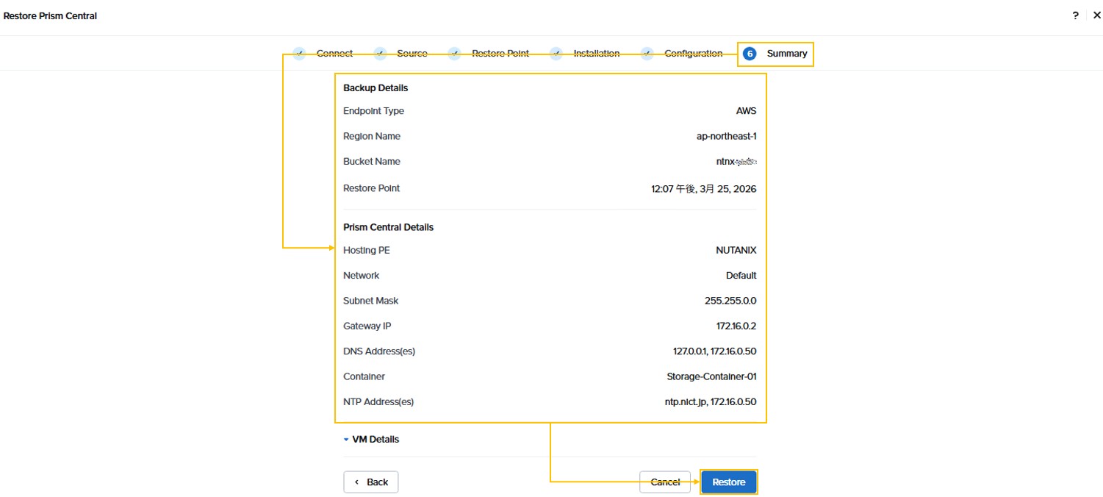Click the checkmark icon beside Connect step
The width and height of the screenshot is (1103, 497).
point(299,54)
